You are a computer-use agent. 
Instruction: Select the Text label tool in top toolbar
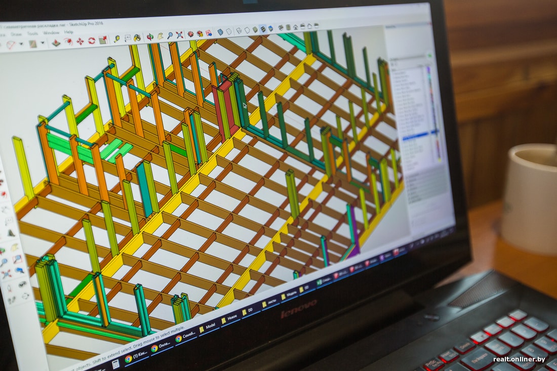tap(128, 37)
